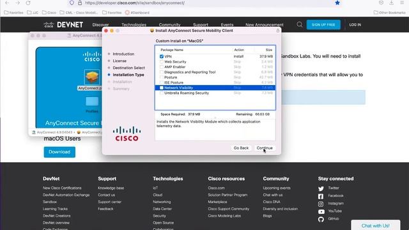This screenshot has height=230, width=409.
Task: Click the browser forward arrow
Action: coord(17,3)
